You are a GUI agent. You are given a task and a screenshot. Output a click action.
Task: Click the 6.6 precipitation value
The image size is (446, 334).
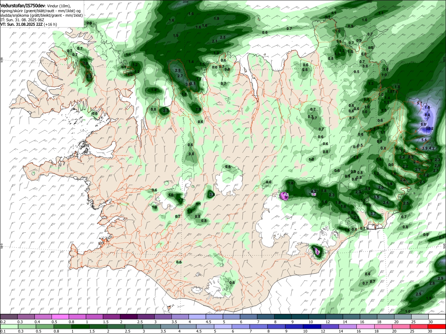pyautogui.click(x=423, y=124)
